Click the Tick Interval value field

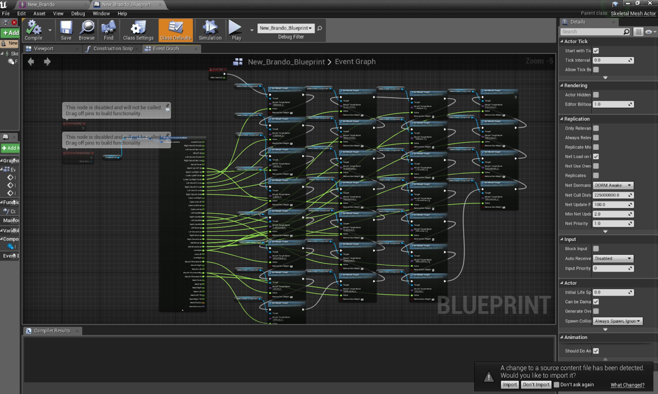[x=613, y=60]
